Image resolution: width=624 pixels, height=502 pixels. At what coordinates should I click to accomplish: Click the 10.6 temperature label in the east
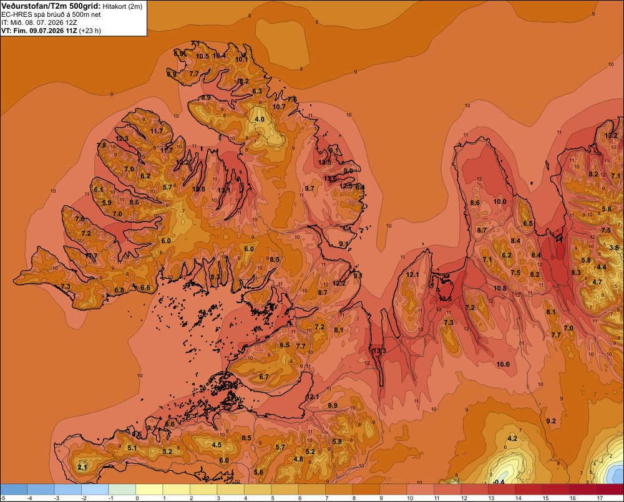click(503, 364)
